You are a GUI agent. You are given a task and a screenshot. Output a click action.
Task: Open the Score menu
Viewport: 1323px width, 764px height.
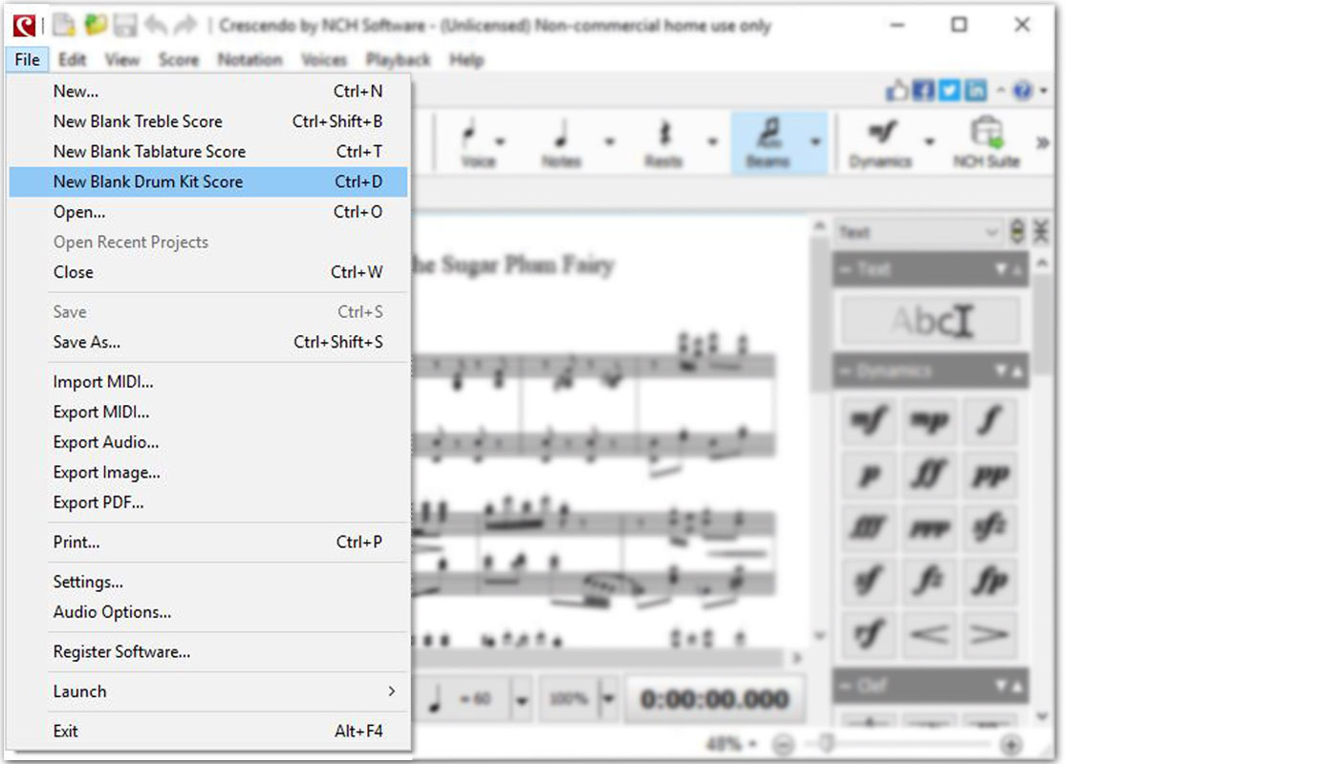pos(179,60)
